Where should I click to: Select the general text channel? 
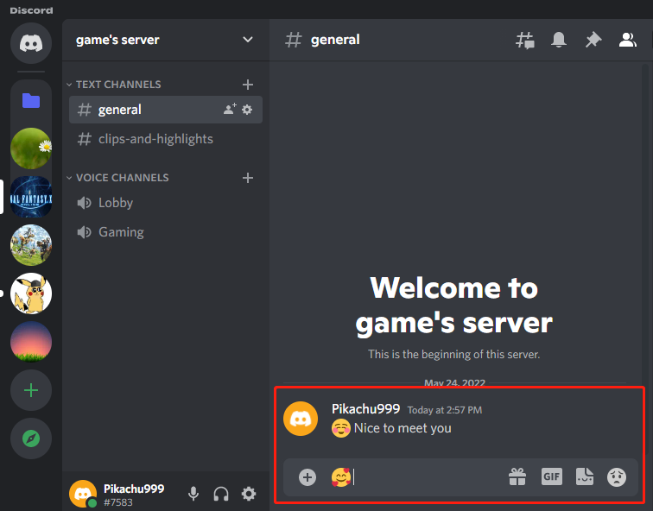pyautogui.click(x=166, y=110)
